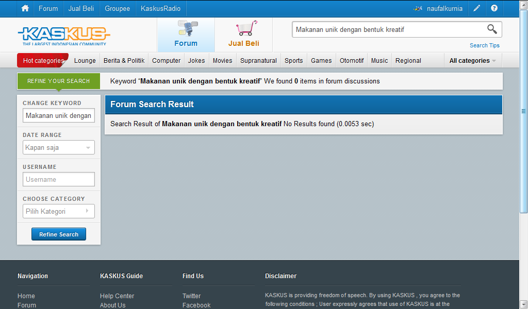Select the Supranatural category
This screenshot has height=309, width=528.
(258, 61)
